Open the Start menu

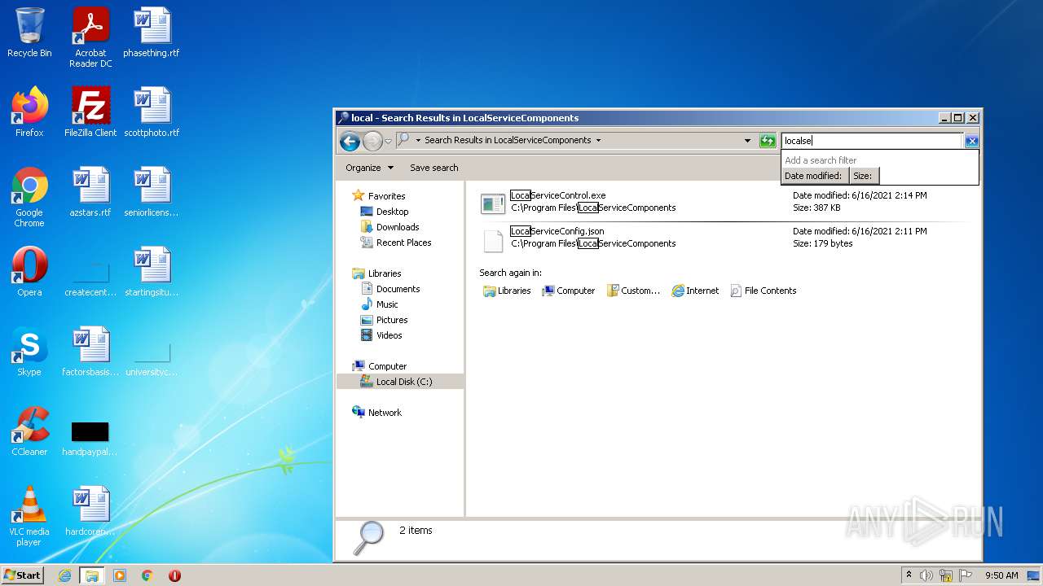[x=23, y=575]
